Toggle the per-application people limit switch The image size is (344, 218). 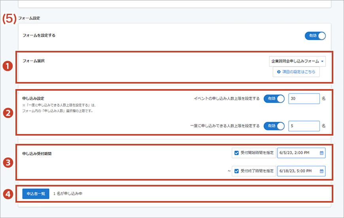click(274, 126)
